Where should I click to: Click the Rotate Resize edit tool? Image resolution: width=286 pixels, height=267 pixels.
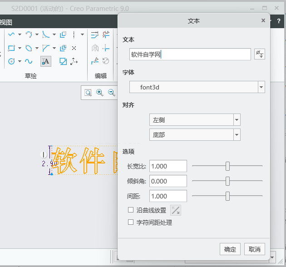point(106,61)
